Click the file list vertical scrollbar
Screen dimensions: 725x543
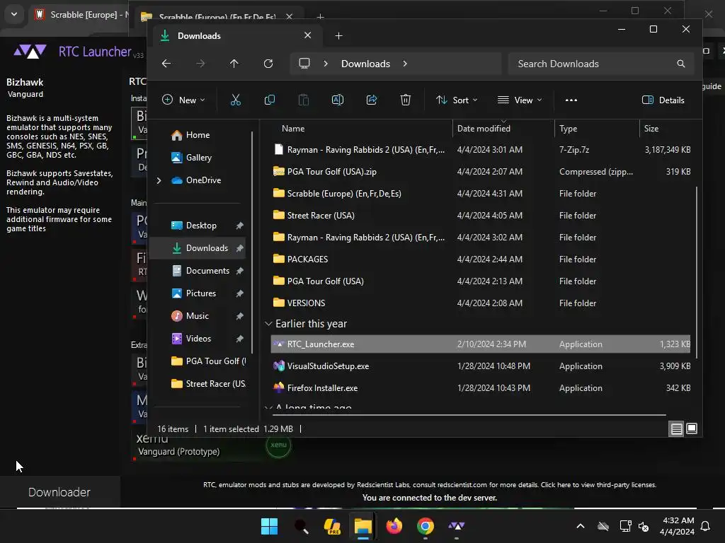696,272
